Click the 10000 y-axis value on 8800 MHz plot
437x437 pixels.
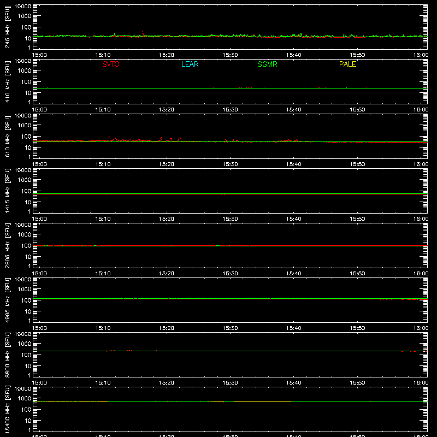coord(23,334)
